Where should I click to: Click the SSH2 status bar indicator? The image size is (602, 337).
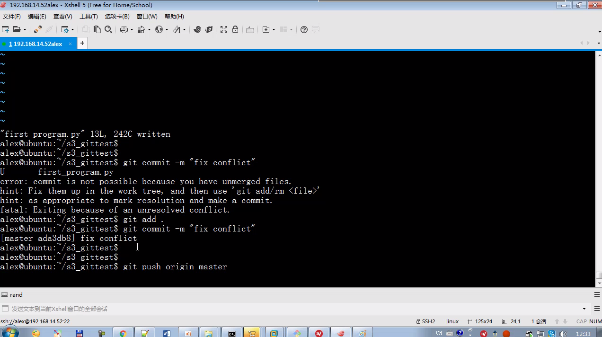[x=425, y=321]
